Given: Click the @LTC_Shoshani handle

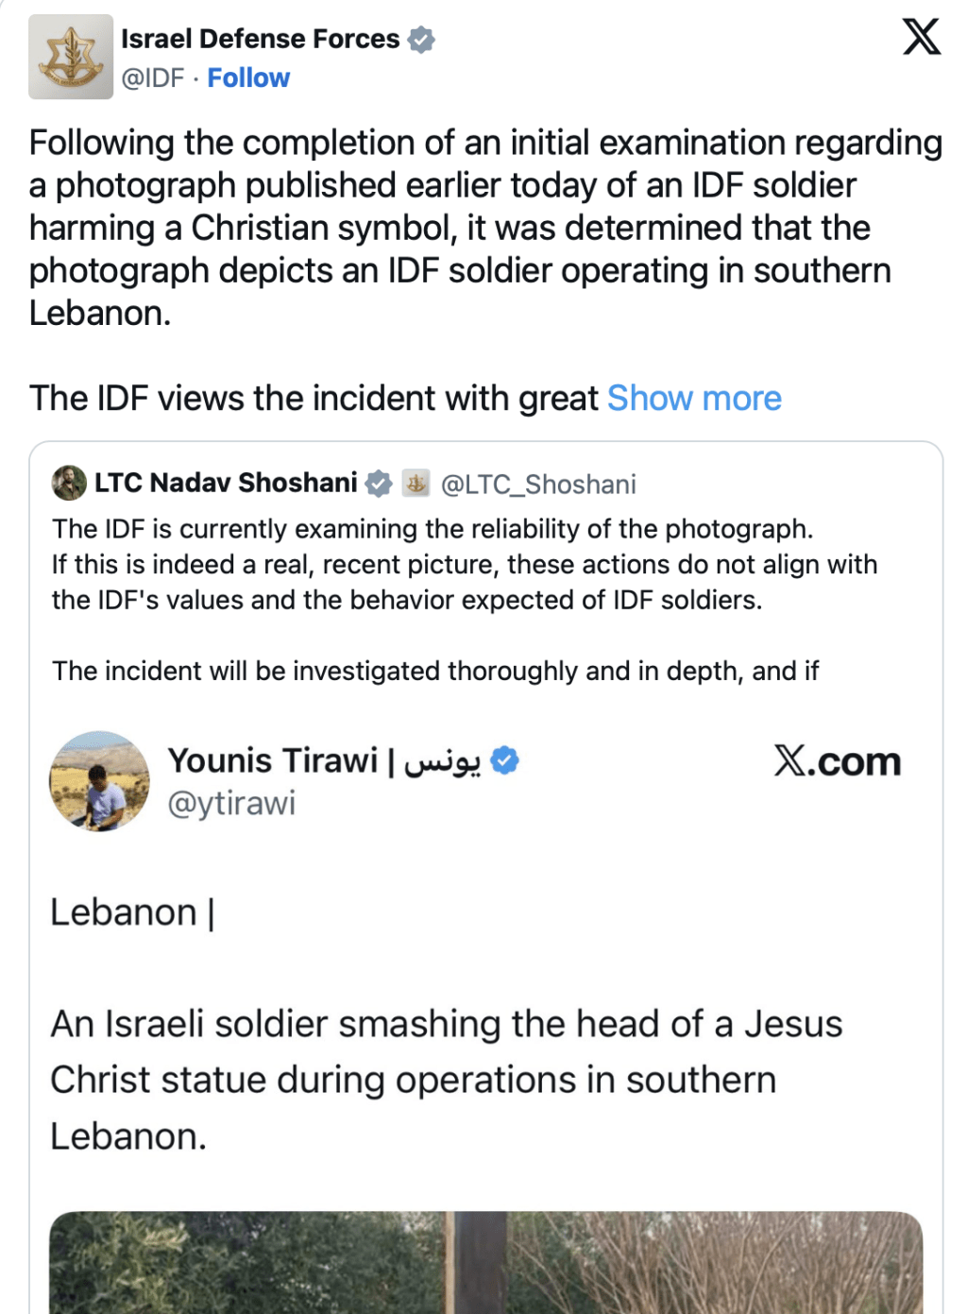Looking at the screenshot, I should pyautogui.click(x=538, y=485).
